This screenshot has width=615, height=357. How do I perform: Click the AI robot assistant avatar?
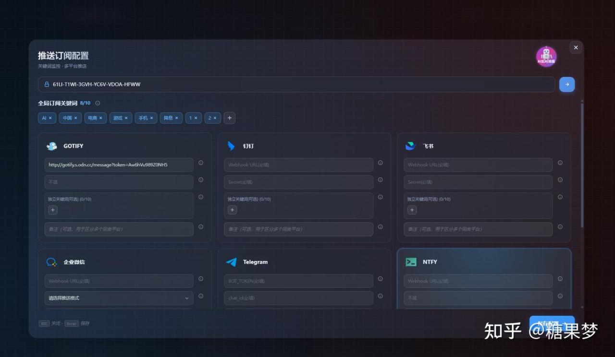point(546,57)
